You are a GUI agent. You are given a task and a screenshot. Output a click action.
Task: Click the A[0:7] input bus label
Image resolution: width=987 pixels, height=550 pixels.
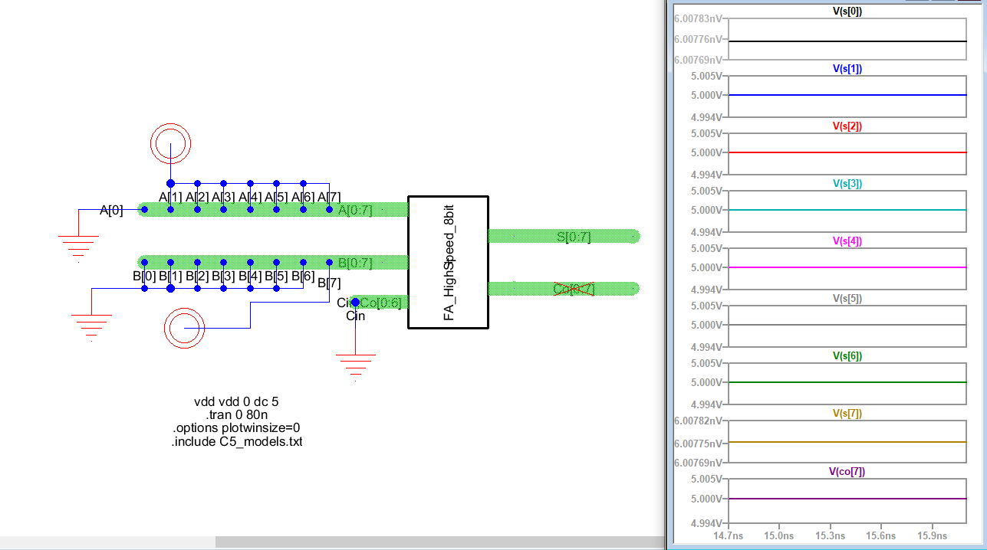[x=354, y=210]
